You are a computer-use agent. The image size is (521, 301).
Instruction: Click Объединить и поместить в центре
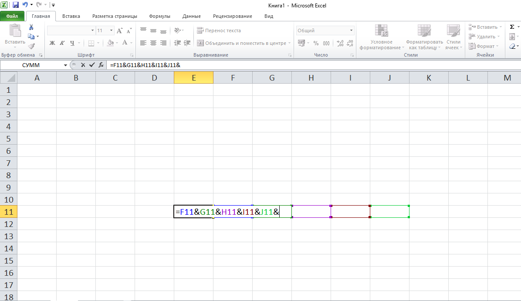click(x=242, y=43)
